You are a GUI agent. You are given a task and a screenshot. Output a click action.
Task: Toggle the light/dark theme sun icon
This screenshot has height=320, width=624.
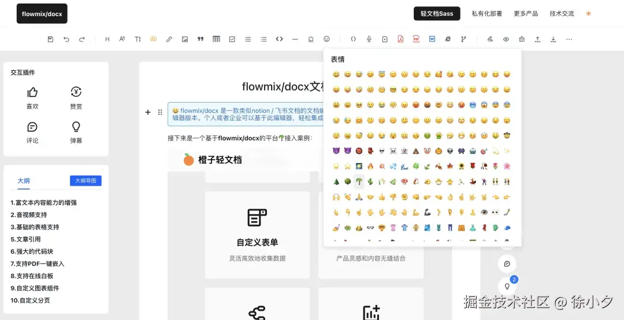pos(588,13)
